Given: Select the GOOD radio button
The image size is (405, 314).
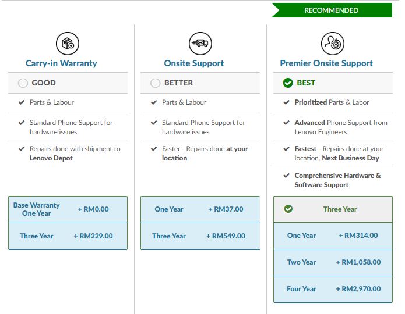Looking at the screenshot, I should pos(23,83).
